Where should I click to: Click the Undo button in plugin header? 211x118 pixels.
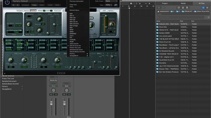(x=50, y=5)
